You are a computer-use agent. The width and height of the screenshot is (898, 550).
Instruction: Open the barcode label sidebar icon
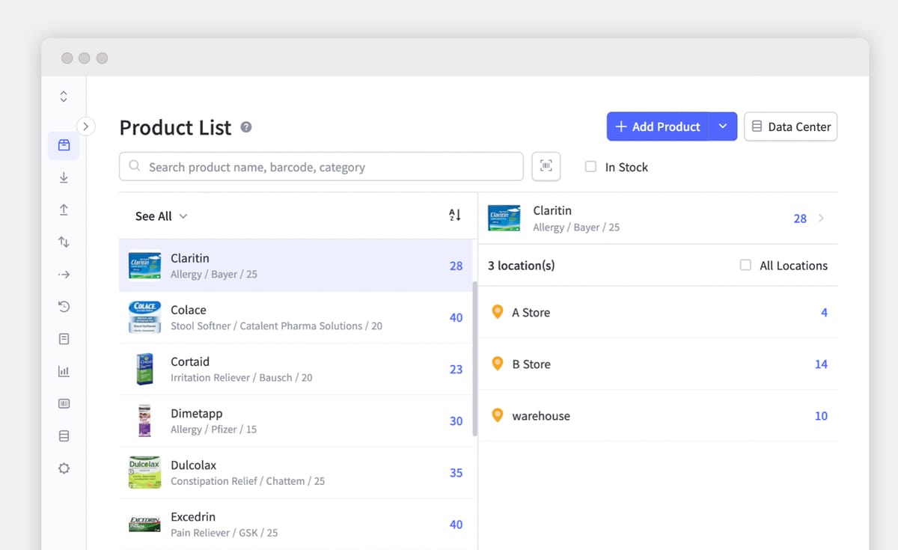tap(64, 403)
